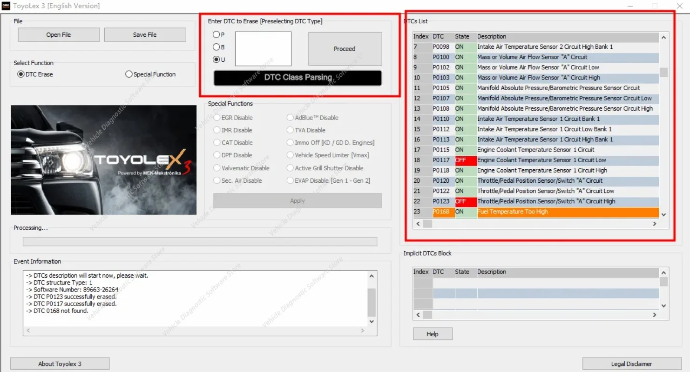Viewport: 690px width, 372px height.
Task: Choose the Special Function radio option
Action: click(150, 74)
